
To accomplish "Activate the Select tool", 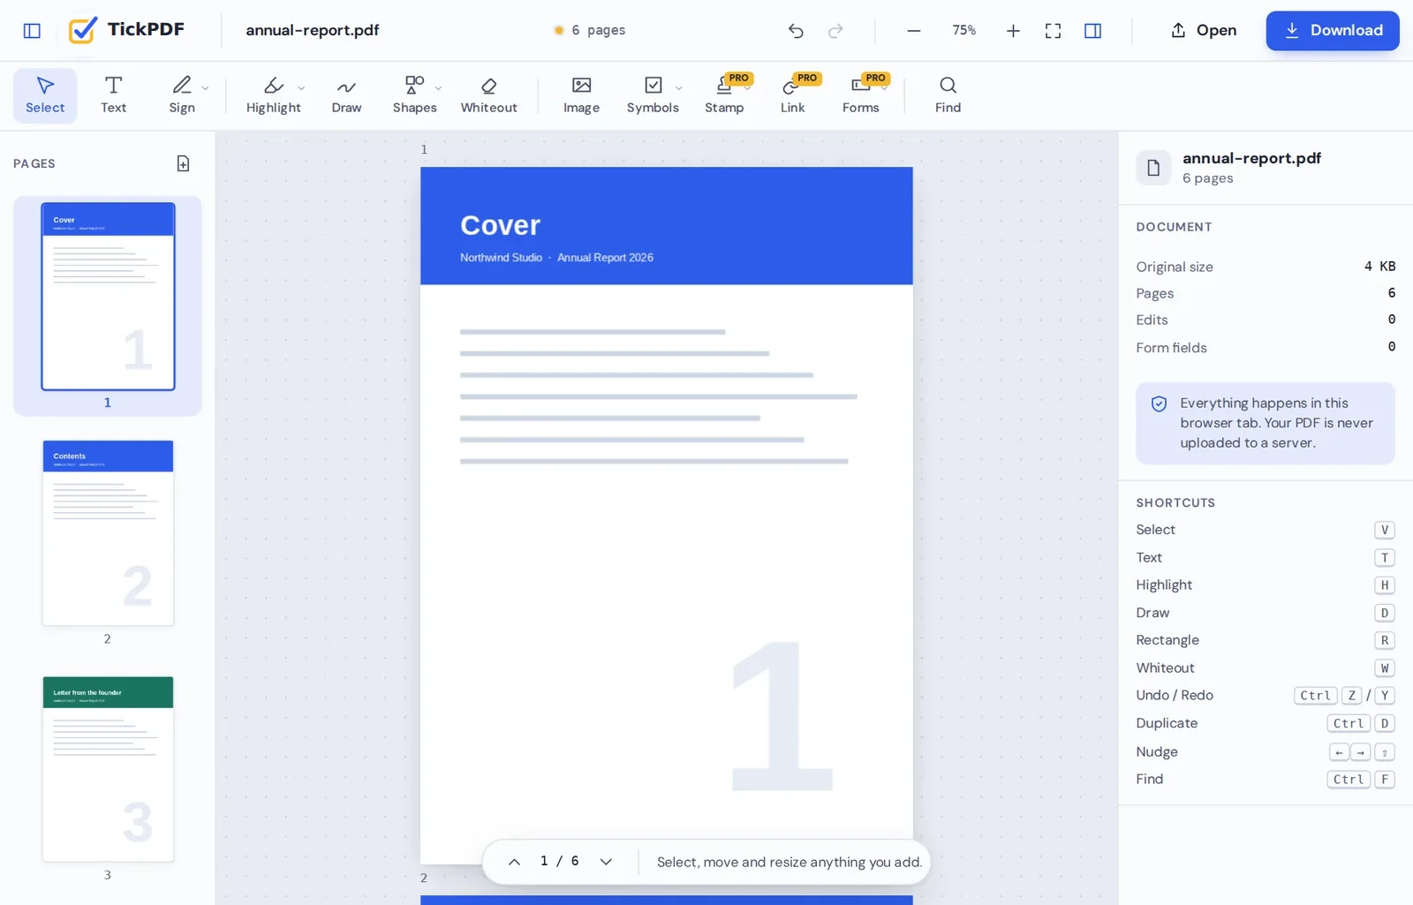I will click(45, 95).
